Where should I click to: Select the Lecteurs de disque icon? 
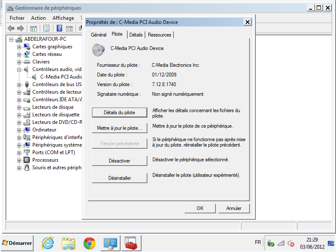(27, 108)
